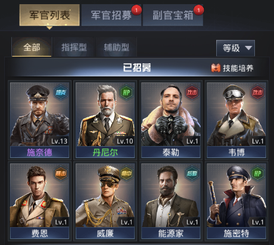274x245 pixels.
Task: Click the red 攻击 badge on 韦博
Action: 257,92
